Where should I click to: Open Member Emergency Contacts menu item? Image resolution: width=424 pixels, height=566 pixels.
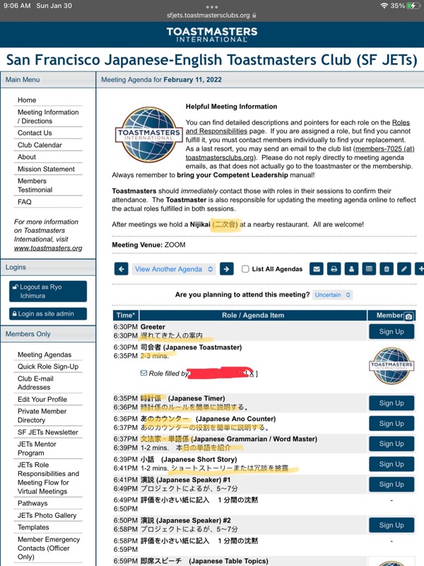49,548
